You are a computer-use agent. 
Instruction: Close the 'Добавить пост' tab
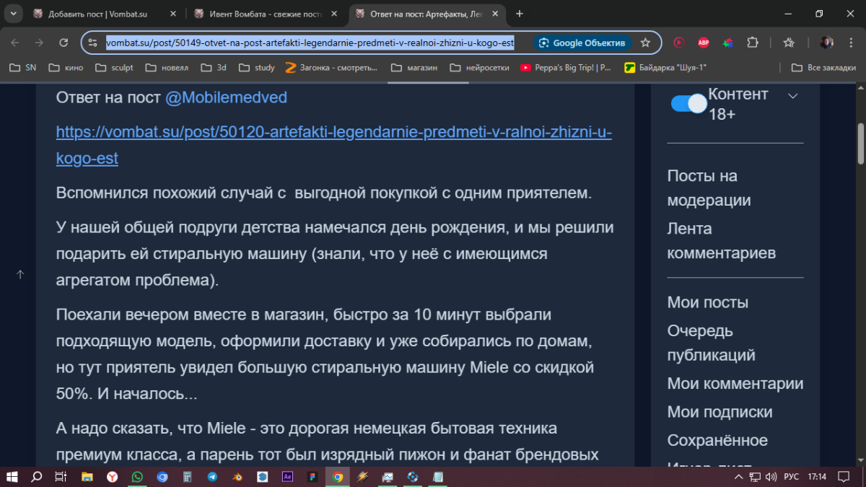174,14
